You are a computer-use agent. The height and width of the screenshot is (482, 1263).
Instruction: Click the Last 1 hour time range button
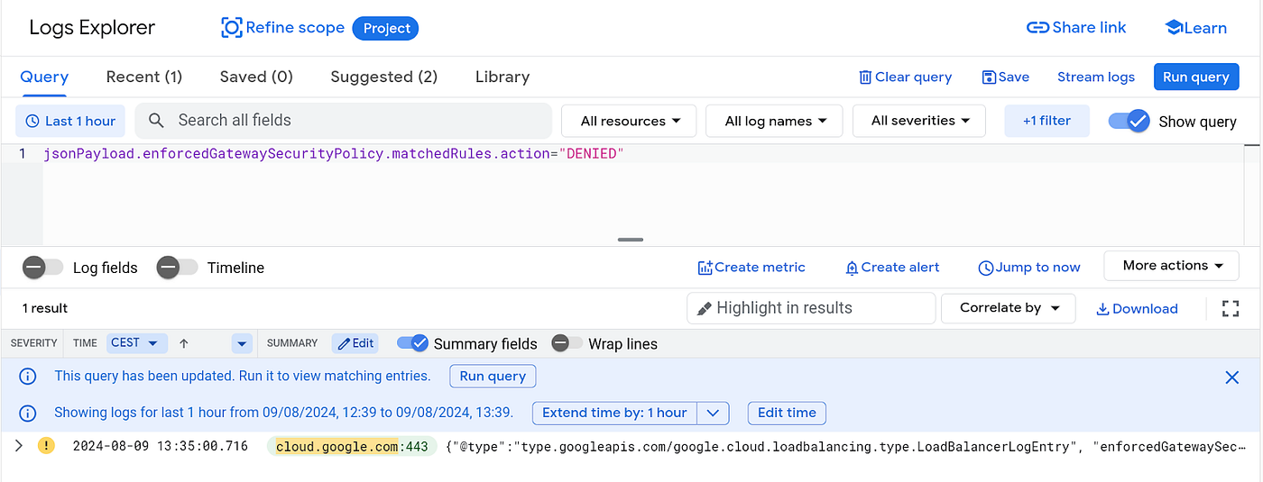70,121
